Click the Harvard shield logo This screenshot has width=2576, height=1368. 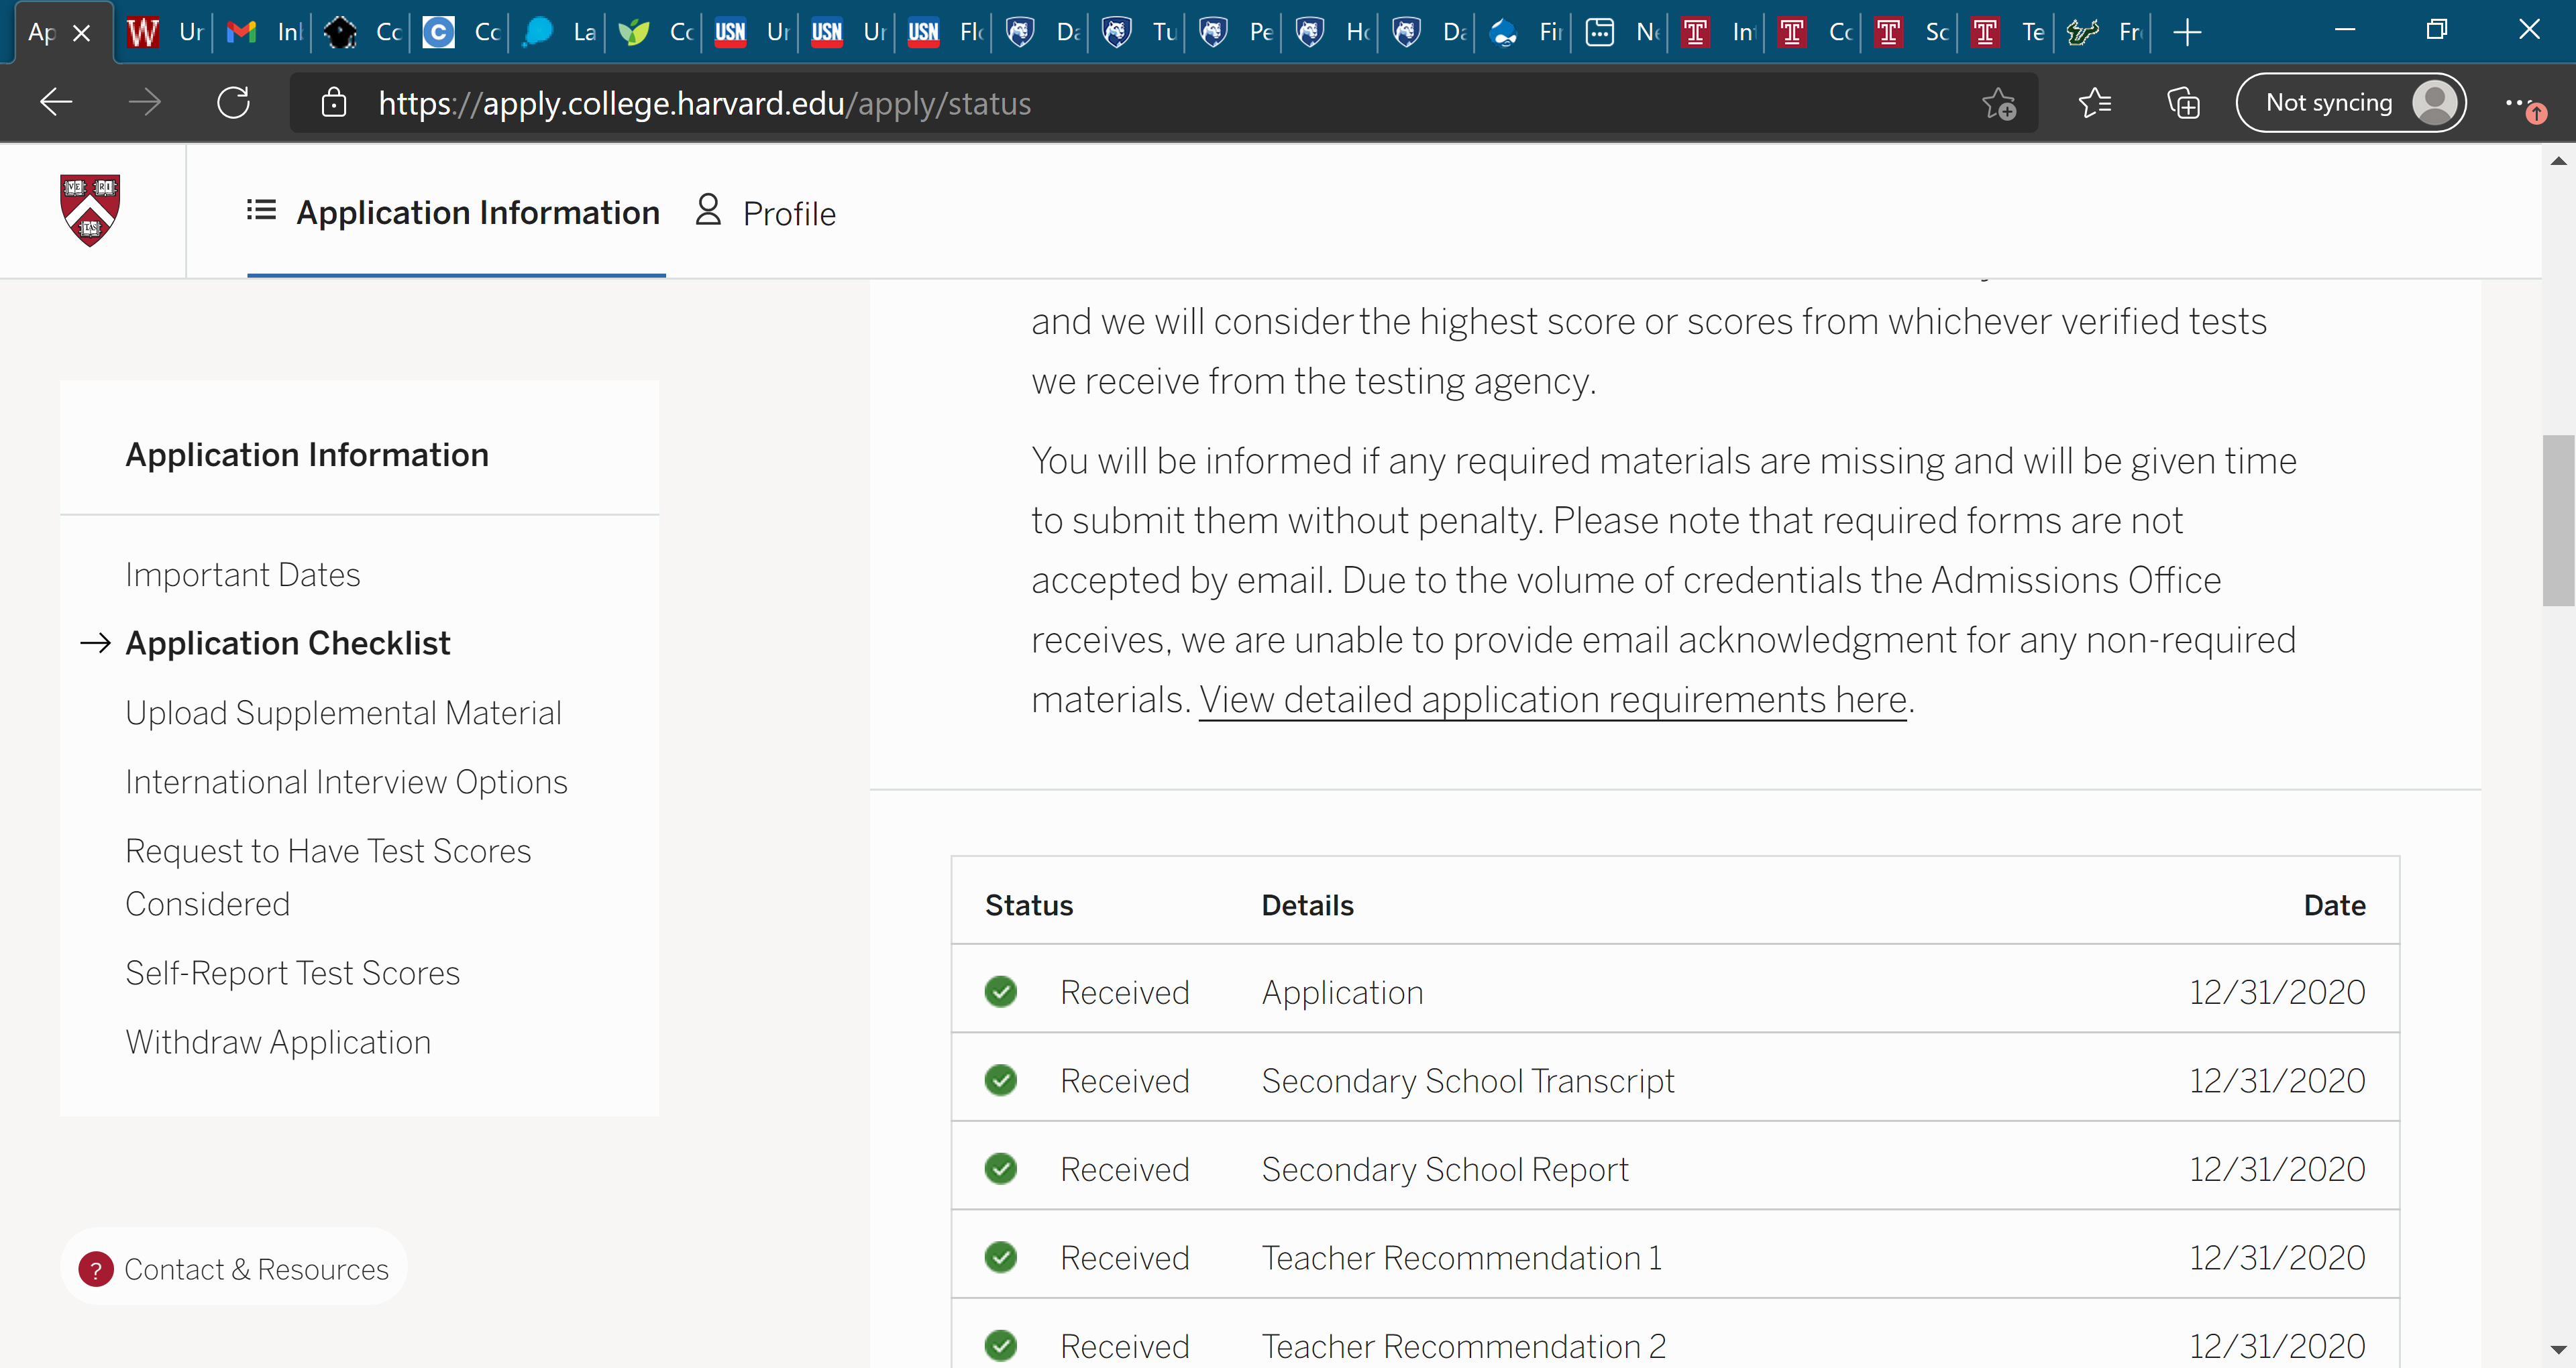tap(90, 209)
